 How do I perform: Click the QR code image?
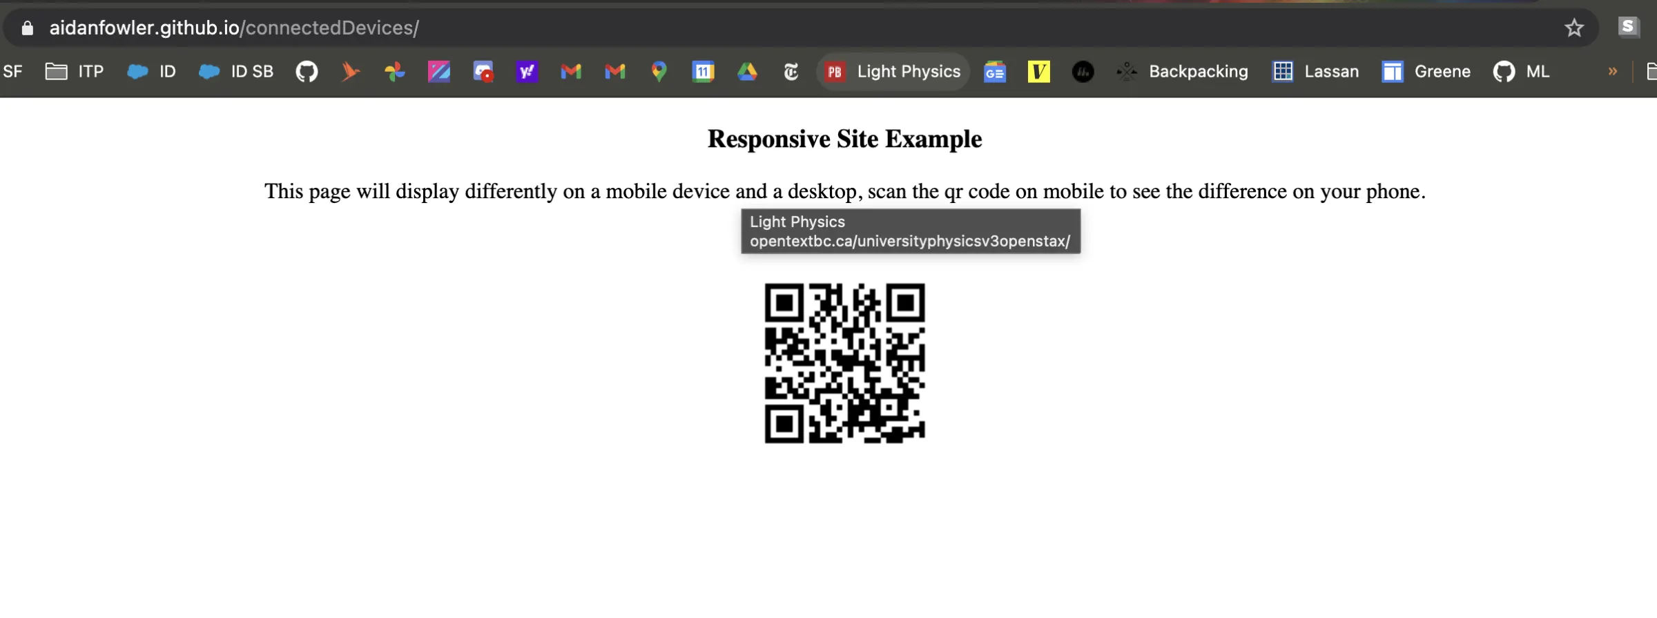click(844, 363)
